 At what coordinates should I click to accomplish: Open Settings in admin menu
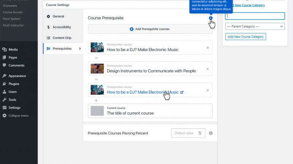tap(14, 108)
